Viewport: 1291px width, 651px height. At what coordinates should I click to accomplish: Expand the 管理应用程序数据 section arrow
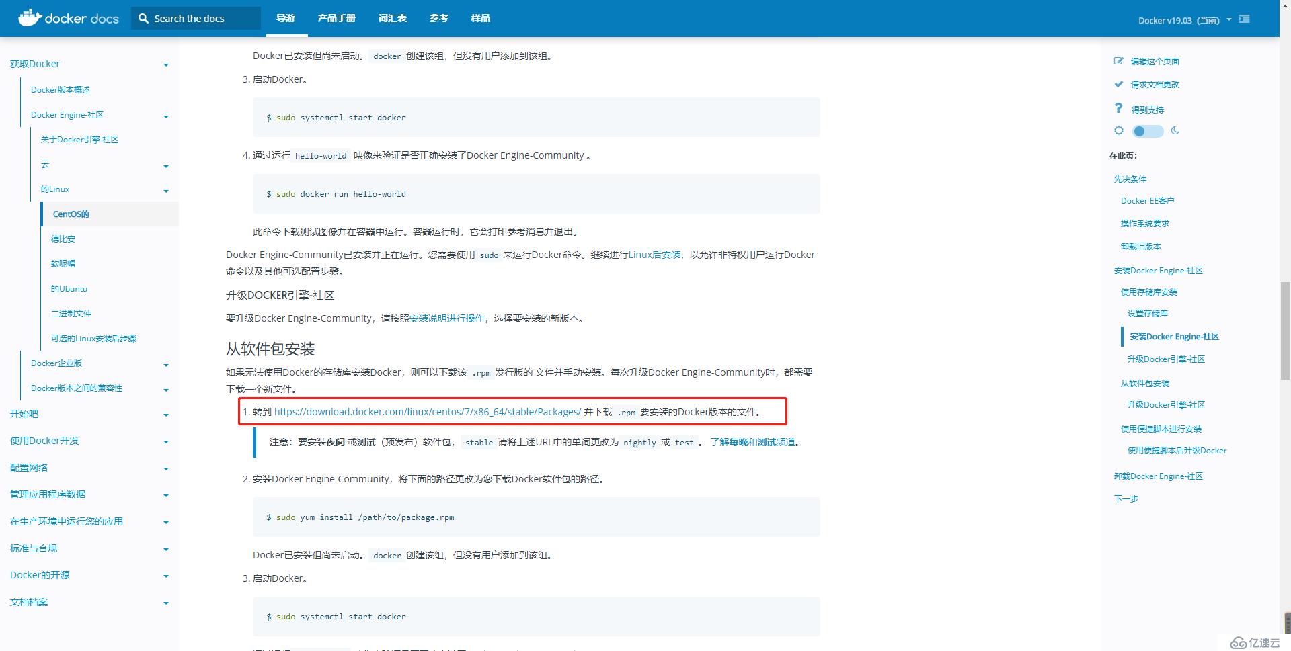[x=166, y=496]
